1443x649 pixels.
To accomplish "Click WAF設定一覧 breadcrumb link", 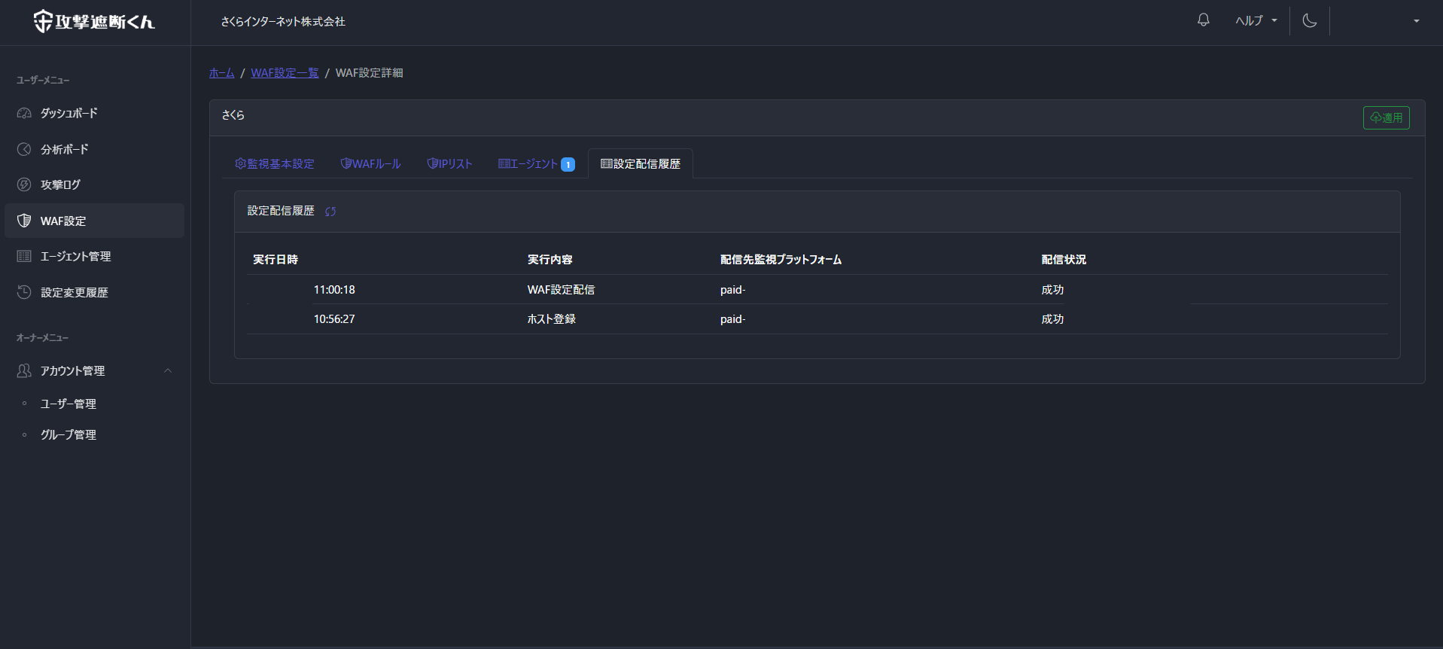I will tap(285, 73).
